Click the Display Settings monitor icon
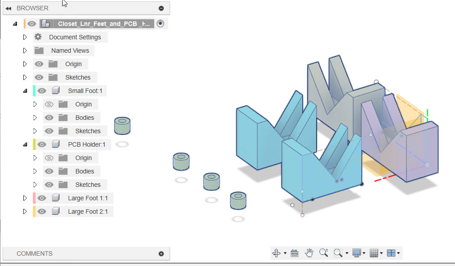Viewport: 455px width, 266px height. pos(357,253)
